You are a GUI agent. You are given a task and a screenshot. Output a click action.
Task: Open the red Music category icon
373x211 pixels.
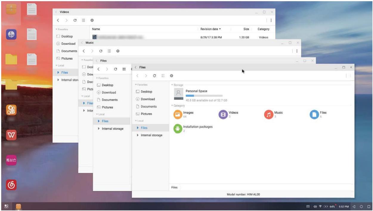pos(269,114)
